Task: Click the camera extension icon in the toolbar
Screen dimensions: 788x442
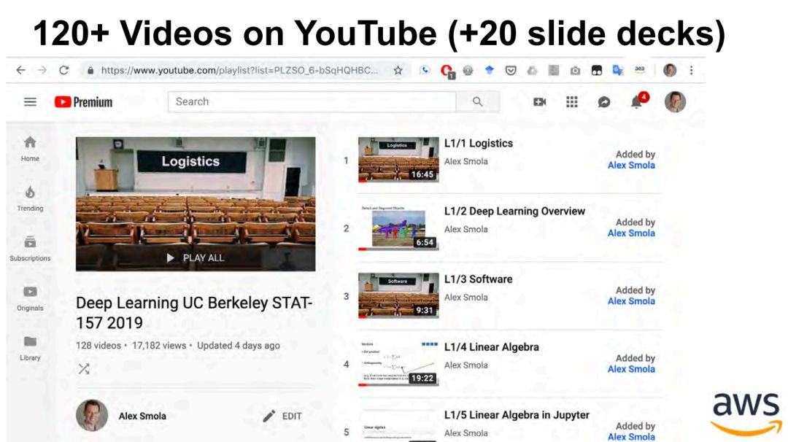Action: pyautogui.click(x=575, y=71)
